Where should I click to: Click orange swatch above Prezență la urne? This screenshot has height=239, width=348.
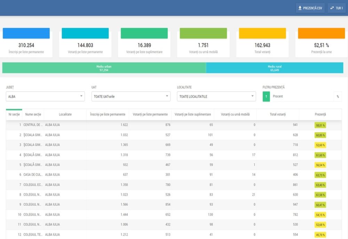pos(321,33)
